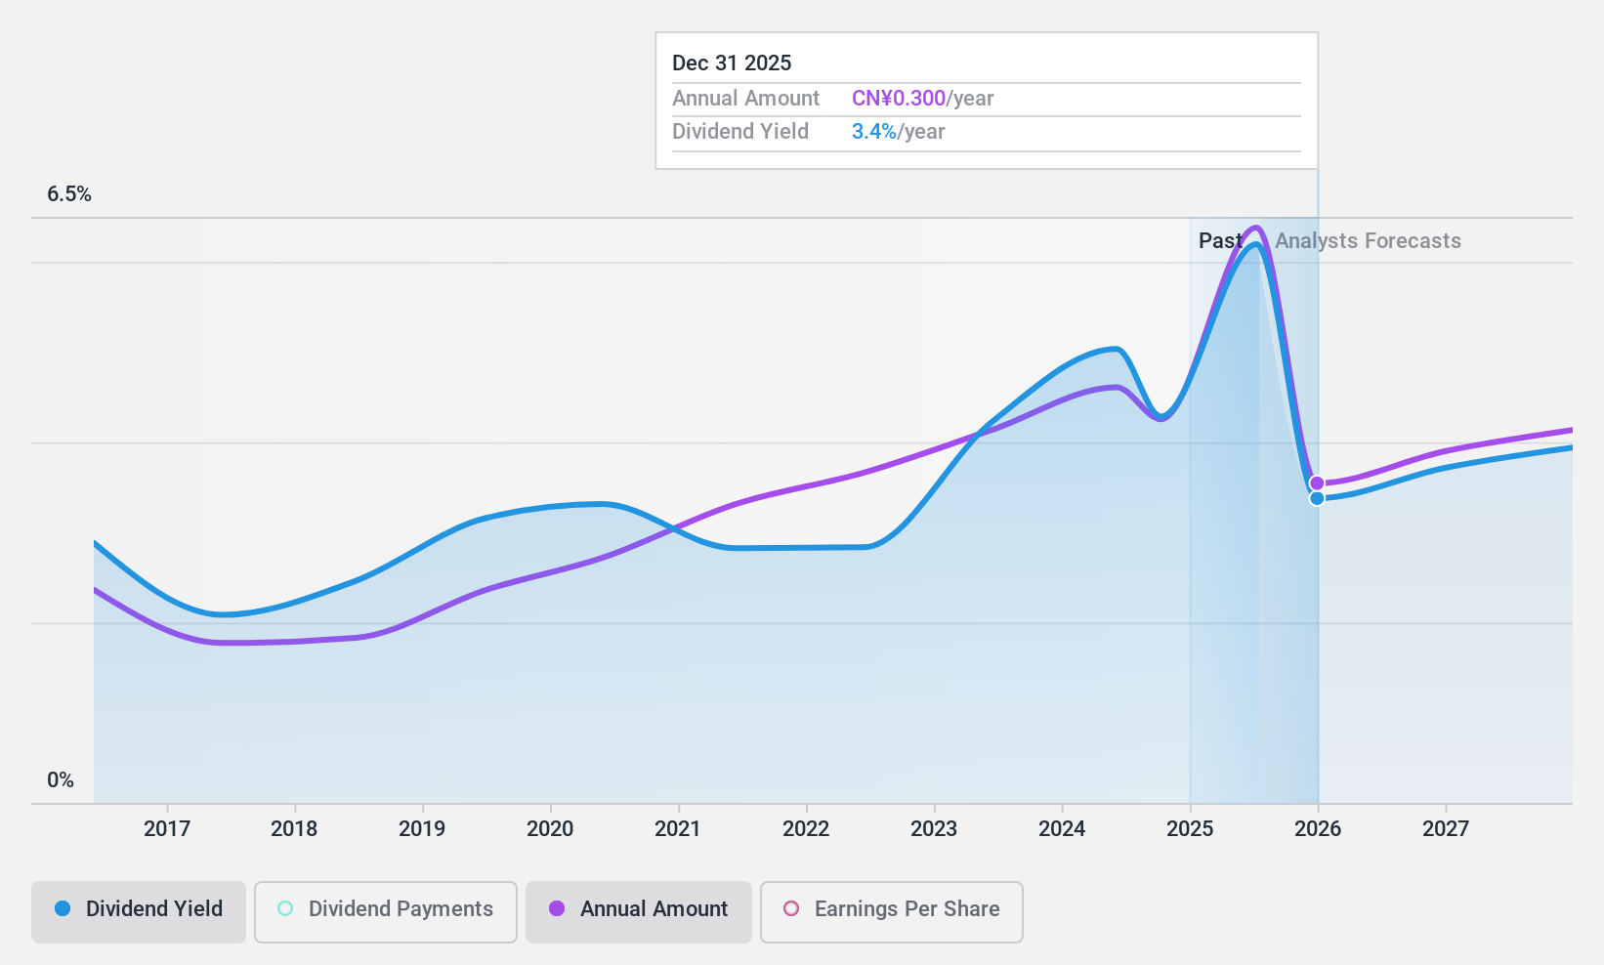1604x965 pixels.
Task: Click the teal circle in Dividend Payments legend
Action: click(285, 908)
